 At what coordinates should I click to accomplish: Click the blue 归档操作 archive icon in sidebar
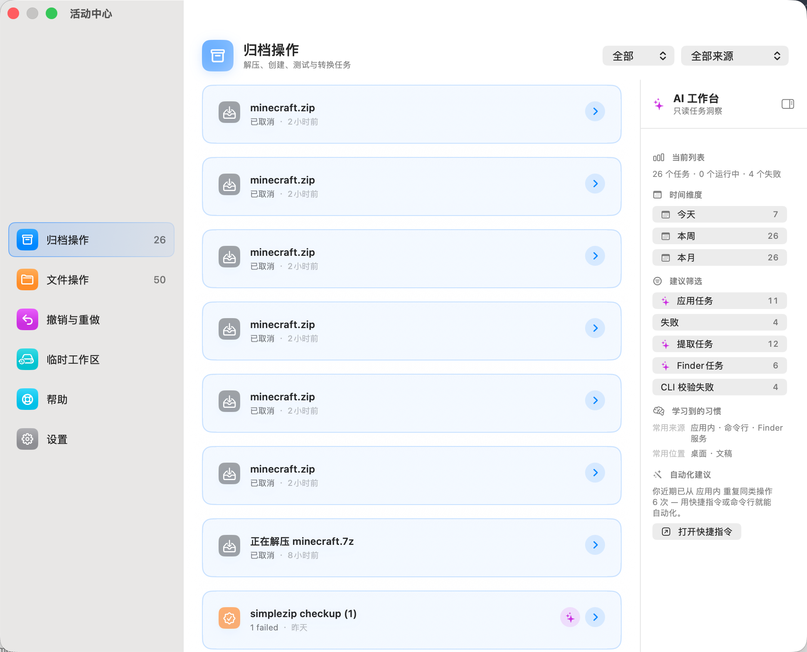[x=27, y=240]
